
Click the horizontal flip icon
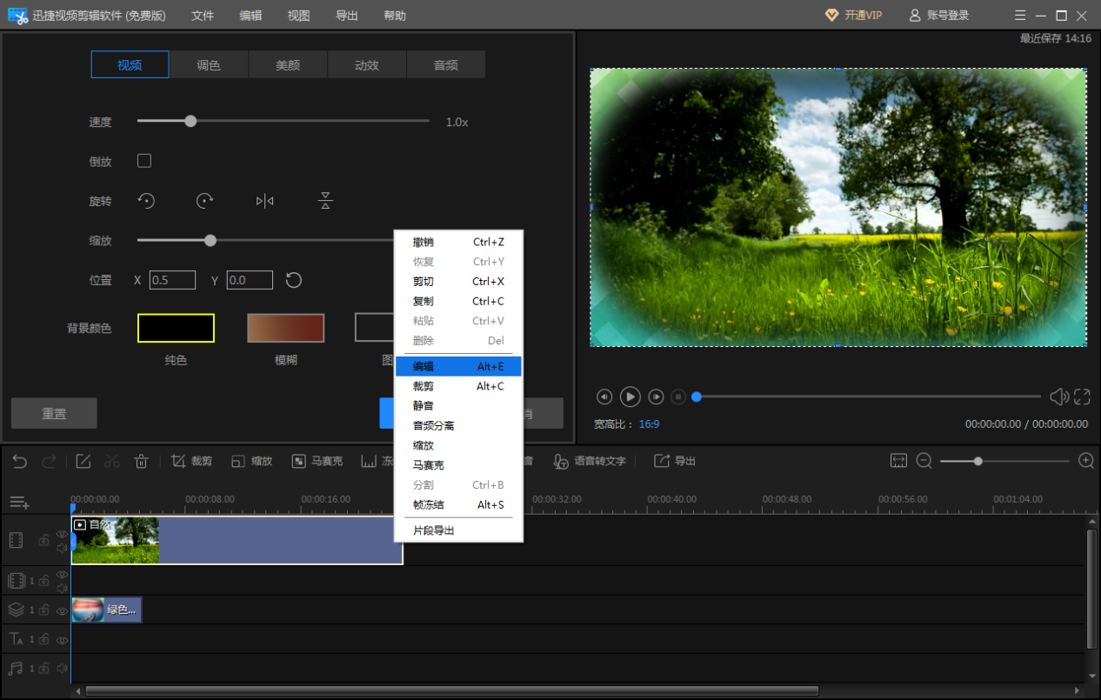[x=264, y=201]
